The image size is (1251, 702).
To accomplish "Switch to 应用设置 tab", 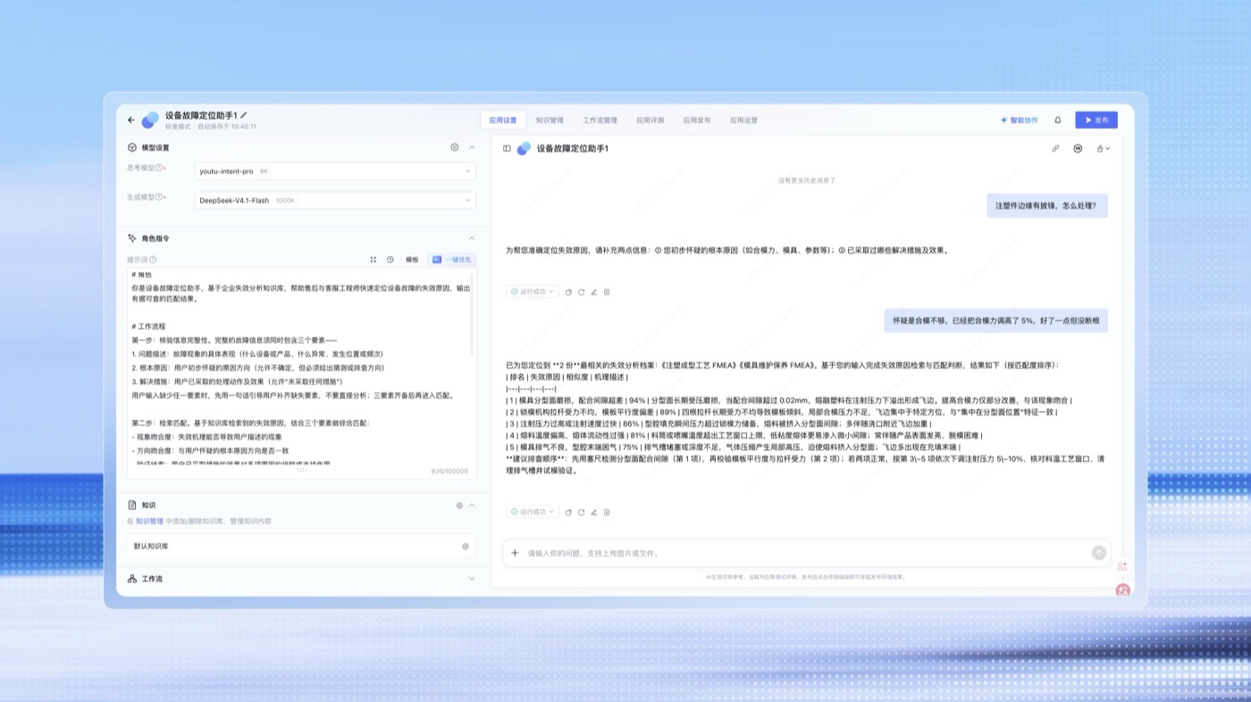I will [503, 120].
